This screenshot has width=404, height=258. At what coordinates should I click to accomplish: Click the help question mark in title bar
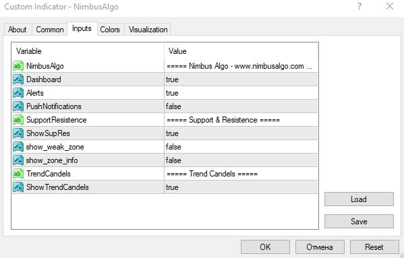pos(359,7)
